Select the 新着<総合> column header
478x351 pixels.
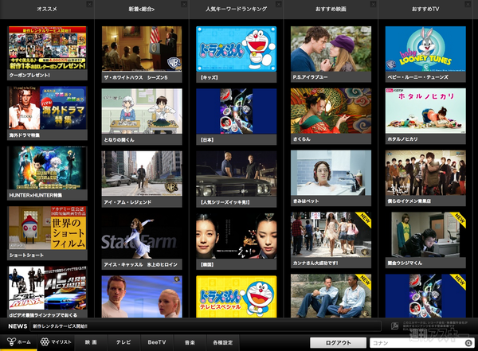pyautogui.click(x=142, y=9)
